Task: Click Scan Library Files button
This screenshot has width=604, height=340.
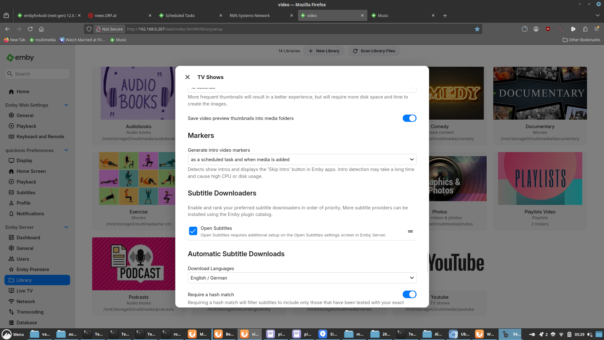Action: pos(374,51)
